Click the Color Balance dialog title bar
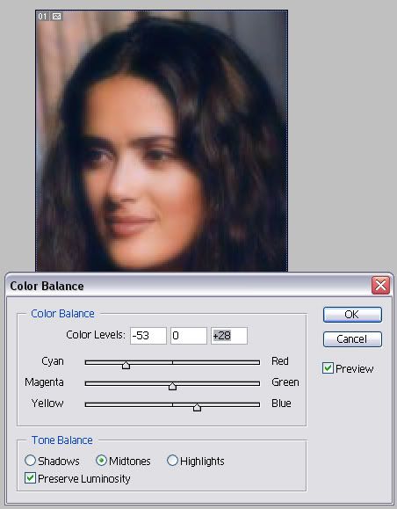This screenshot has height=509, width=397. pyautogui.click(x=188, y=286)
